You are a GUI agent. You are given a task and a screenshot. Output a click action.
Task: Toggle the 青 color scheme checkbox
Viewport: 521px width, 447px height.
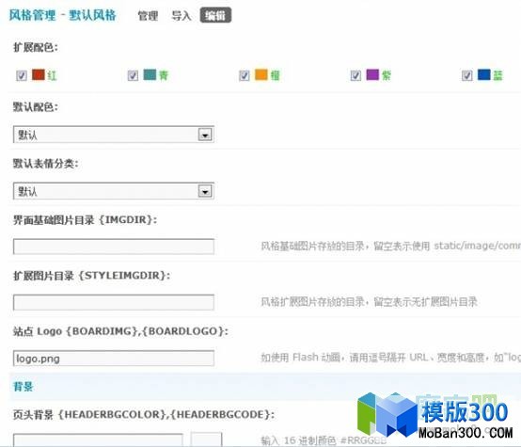click(x=133, y=75)
